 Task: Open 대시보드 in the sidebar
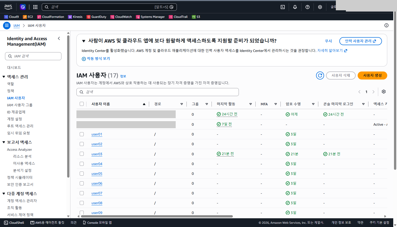click(14, 67)
